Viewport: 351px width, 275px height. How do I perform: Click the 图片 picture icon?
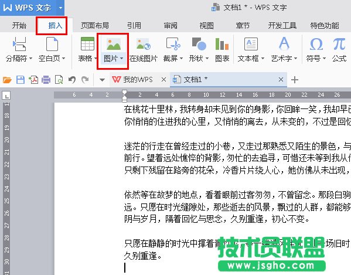(114, 44)
